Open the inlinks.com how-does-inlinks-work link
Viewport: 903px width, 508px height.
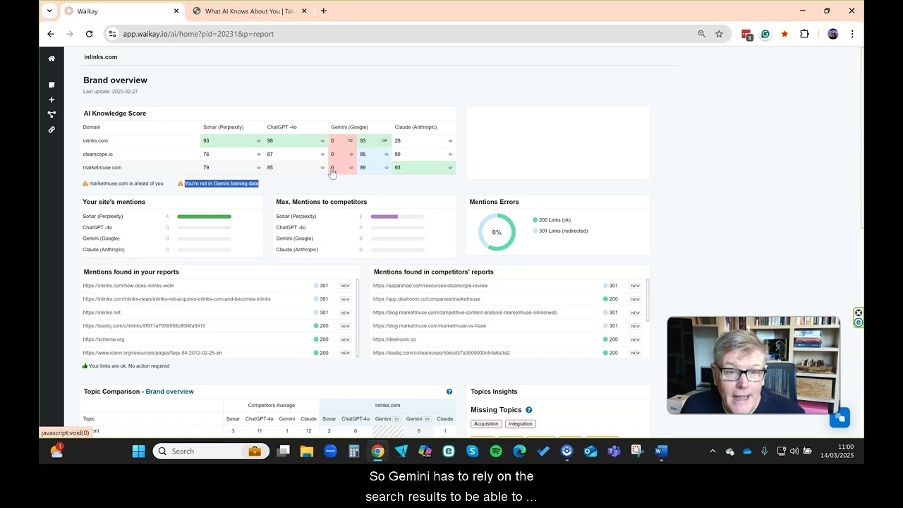coord(128,286)
